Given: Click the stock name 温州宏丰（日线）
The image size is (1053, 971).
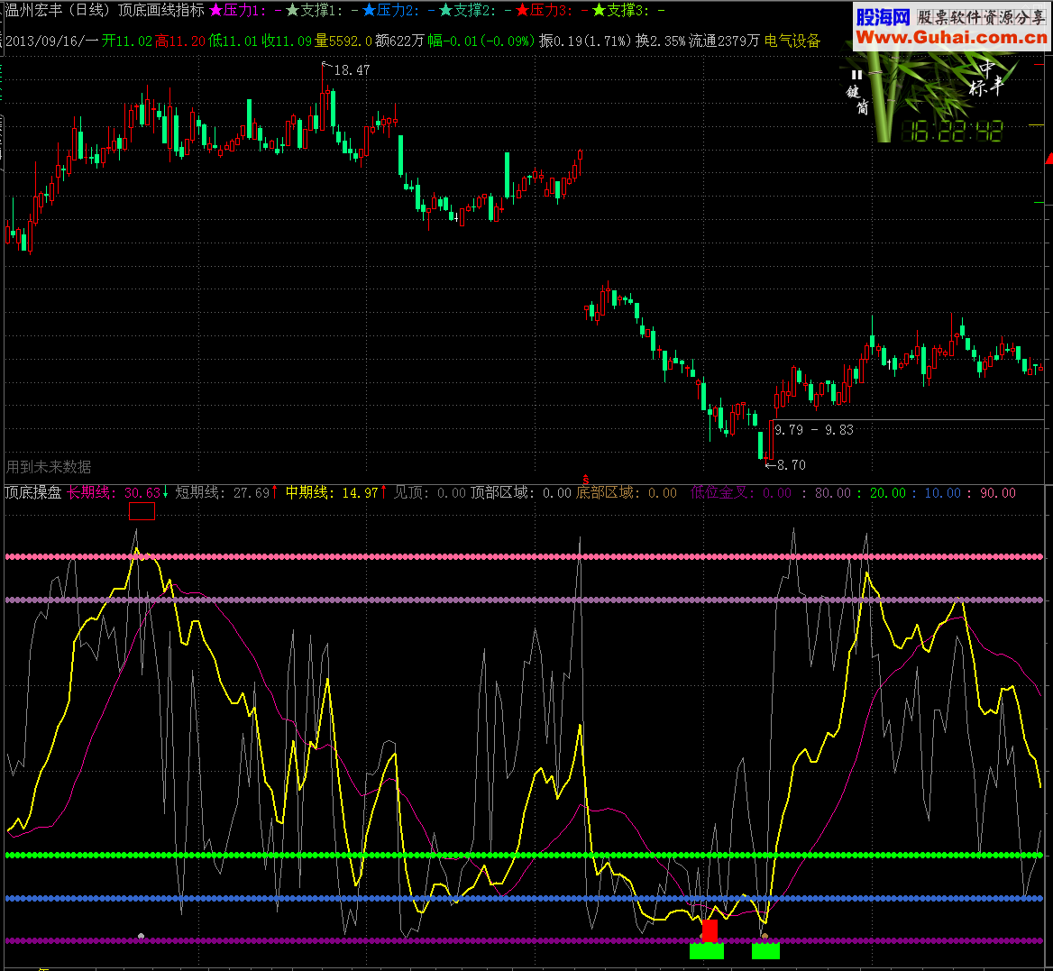Looking at the screenshot, I should [x=58, y=10].
